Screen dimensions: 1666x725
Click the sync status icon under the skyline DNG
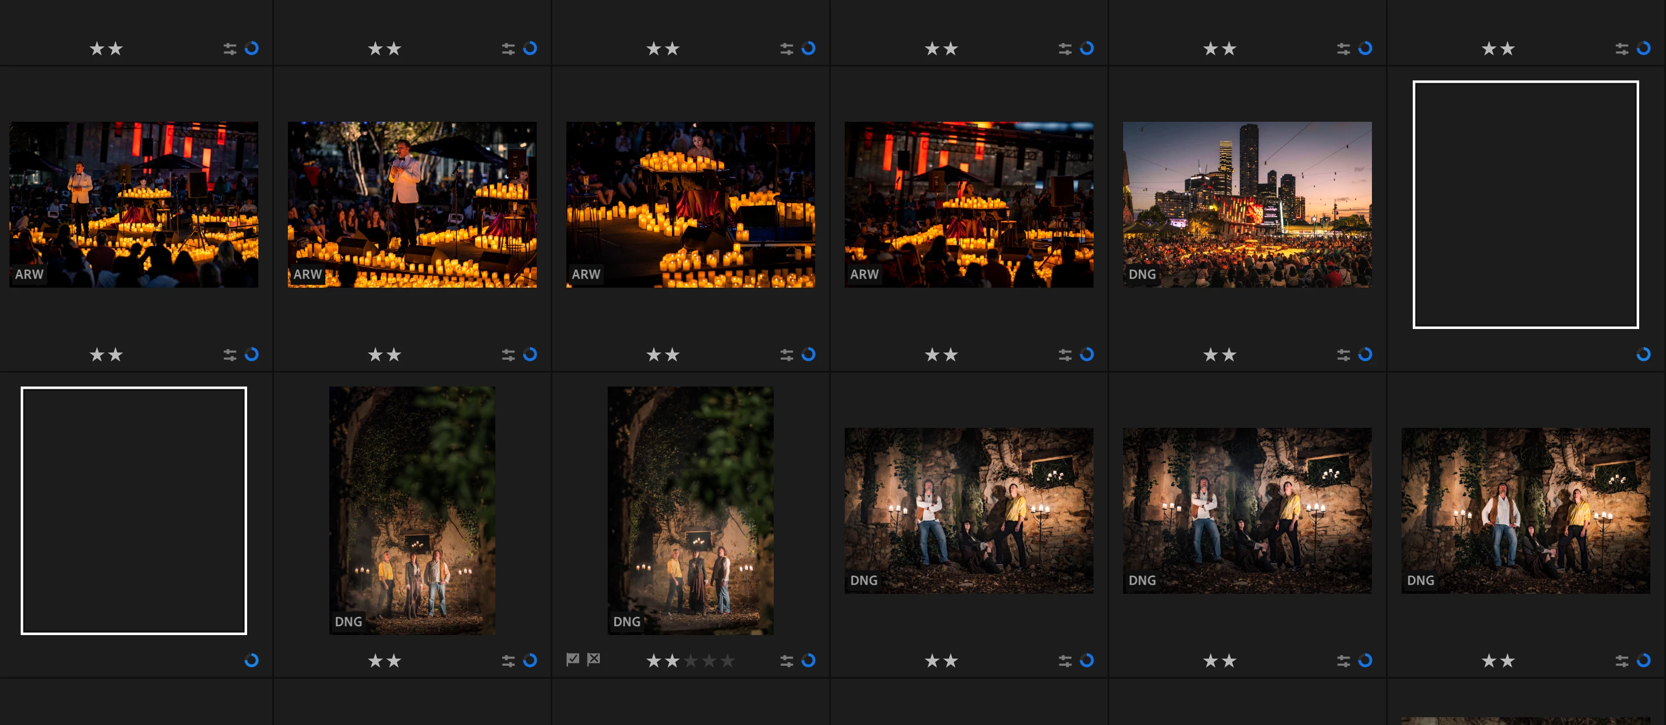click(x=1365, y=354)
